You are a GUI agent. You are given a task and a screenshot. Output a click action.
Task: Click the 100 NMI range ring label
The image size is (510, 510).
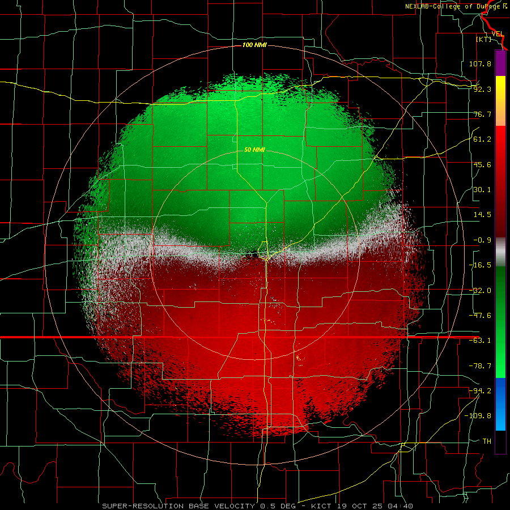(x=254, y=45)
